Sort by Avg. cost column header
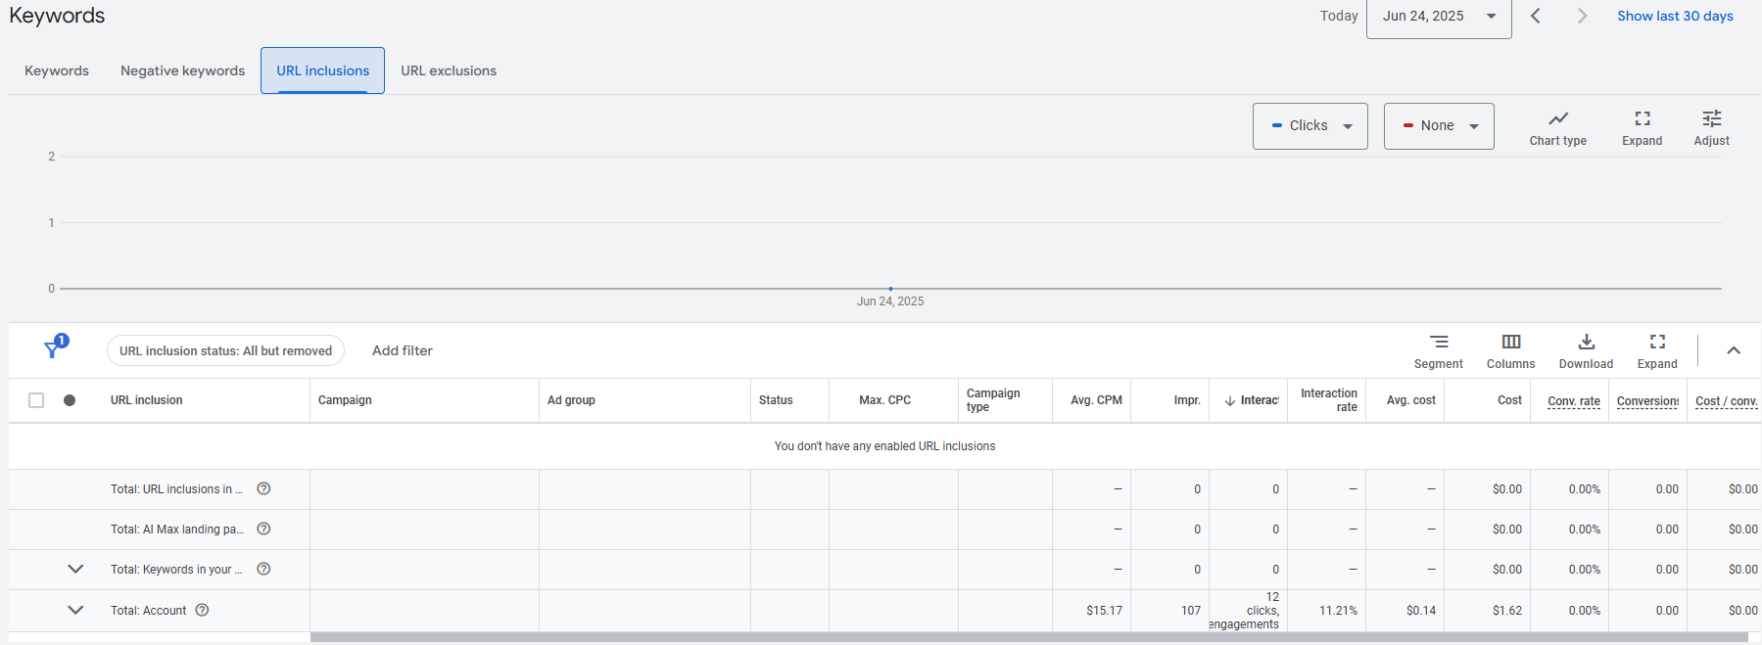Viewport: 1762px width, 645px height. tap(1410, 400)
